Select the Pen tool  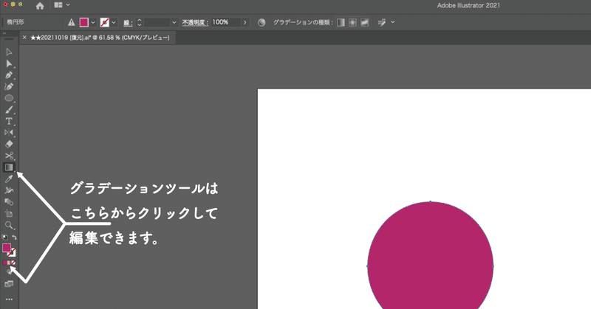(x=9, y=75)
